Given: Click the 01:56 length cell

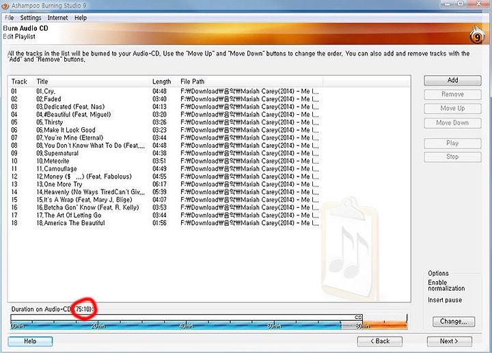Looking at the screenshot, I should click(159, 223).
